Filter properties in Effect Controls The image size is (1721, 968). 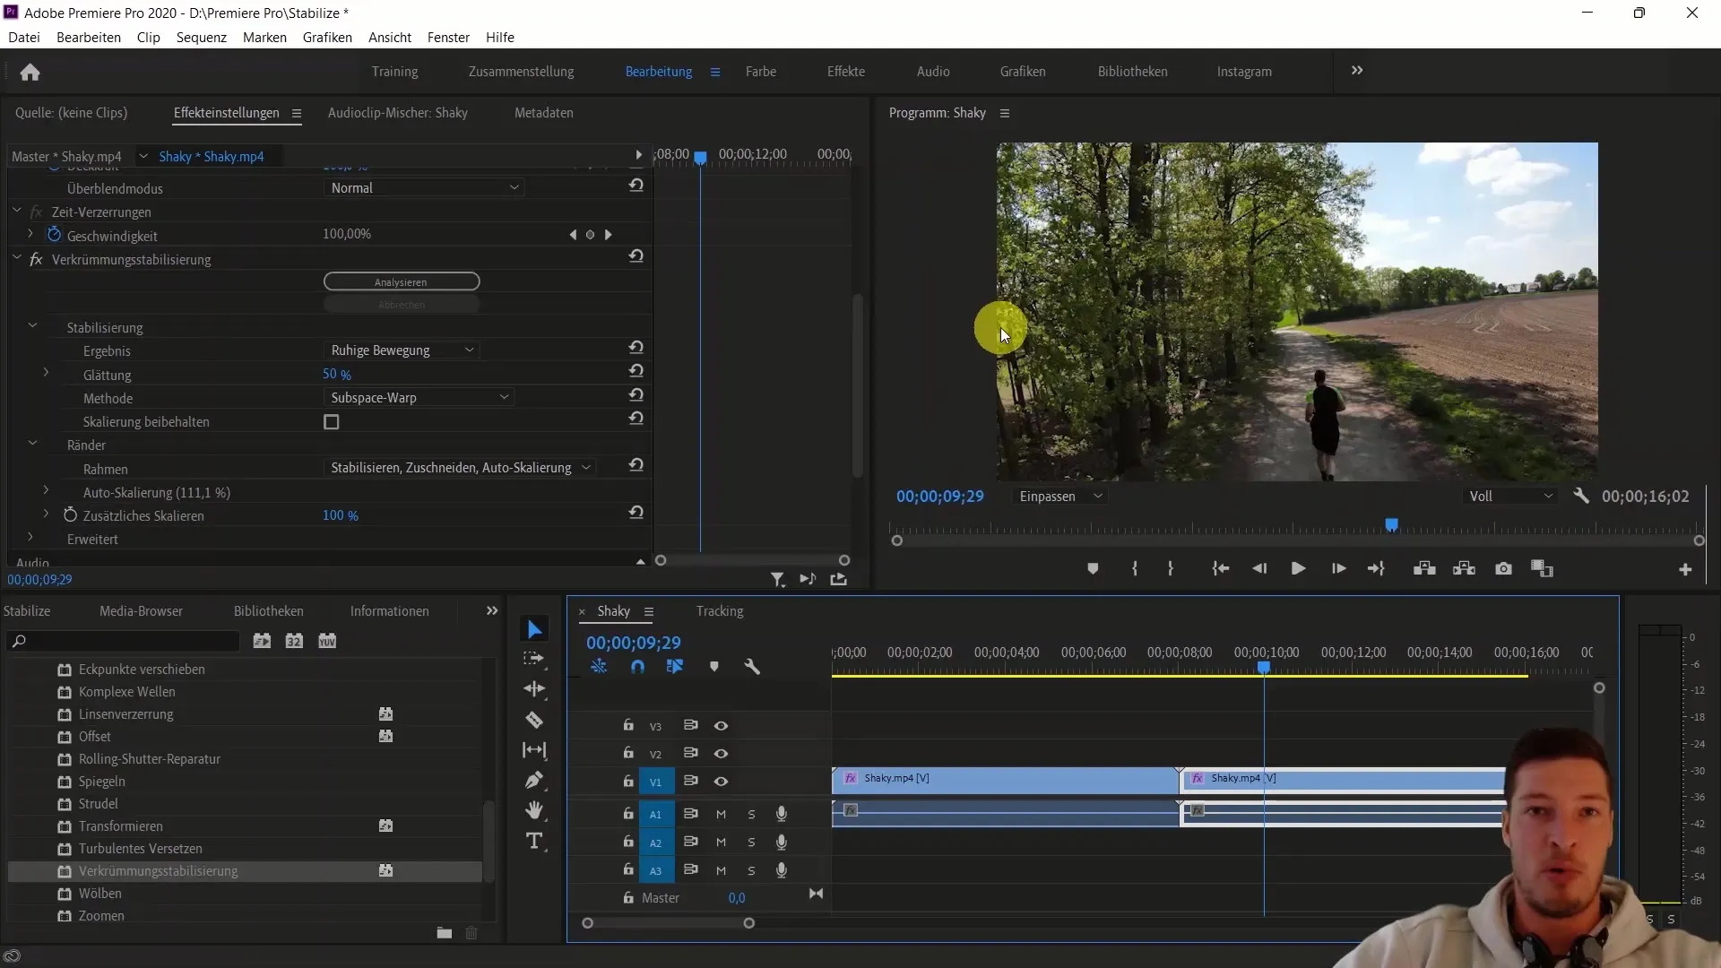[x=777, y=580]
